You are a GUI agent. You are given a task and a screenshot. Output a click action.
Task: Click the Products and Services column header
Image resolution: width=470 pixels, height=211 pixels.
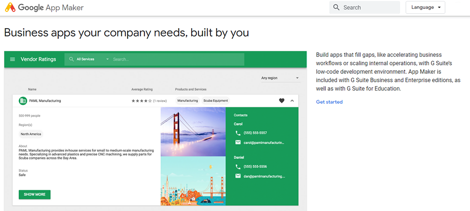pos(191,89)
